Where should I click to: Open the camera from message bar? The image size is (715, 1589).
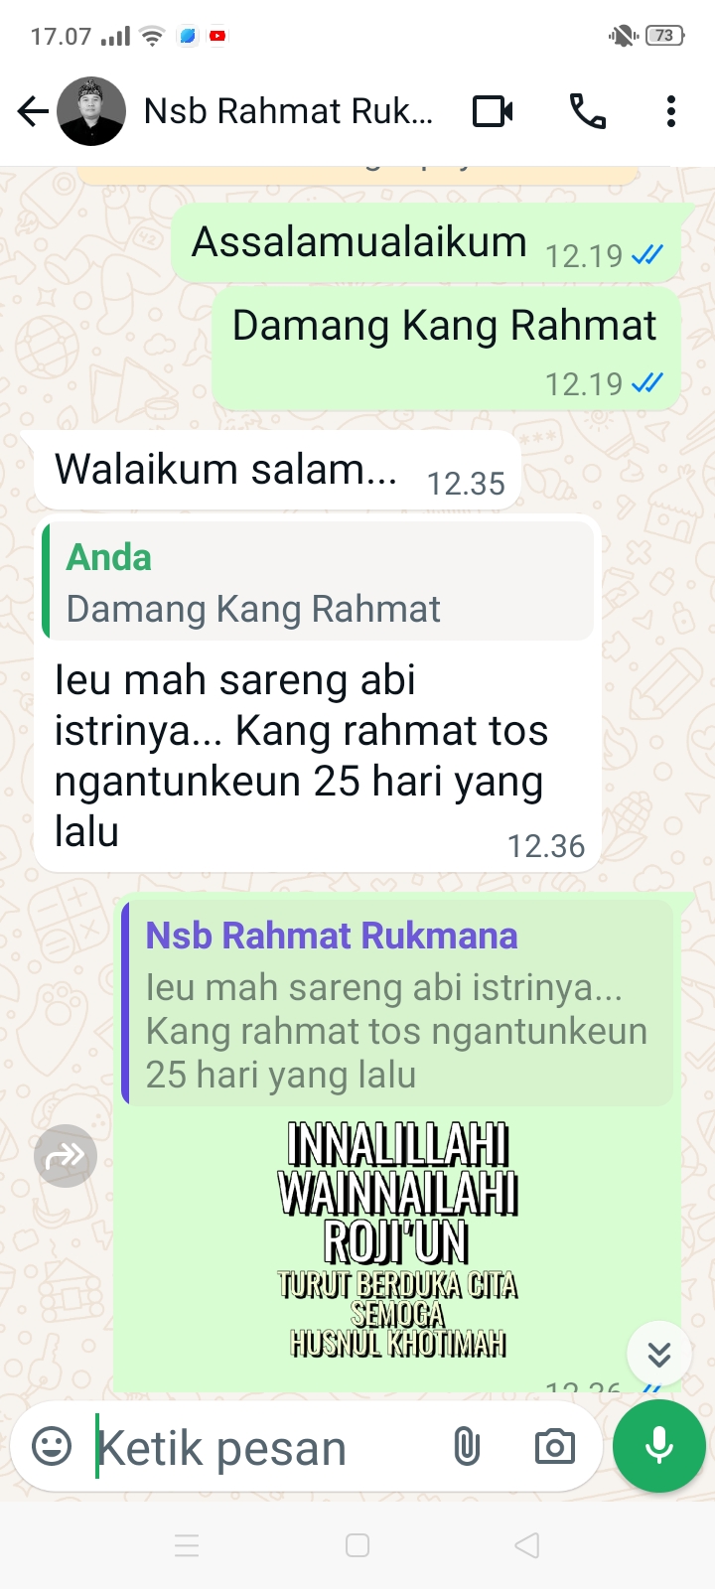(554, 1446)
